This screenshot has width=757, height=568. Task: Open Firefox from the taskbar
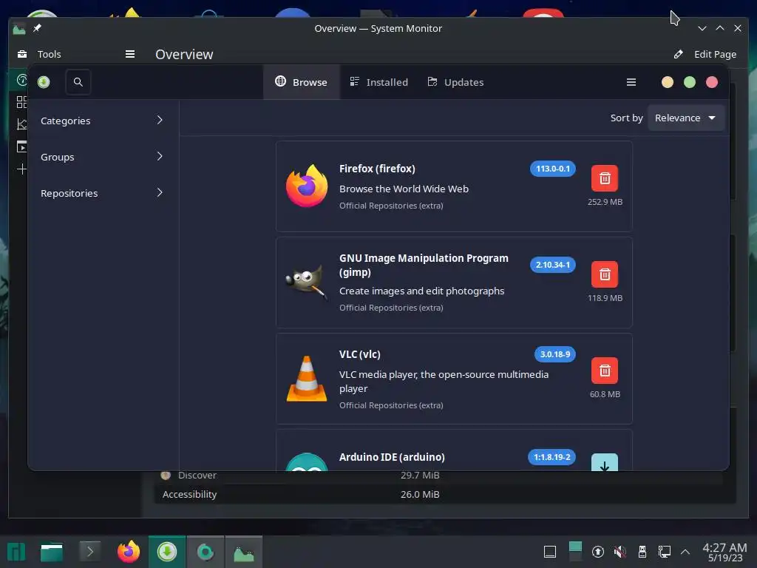[129, 552]
